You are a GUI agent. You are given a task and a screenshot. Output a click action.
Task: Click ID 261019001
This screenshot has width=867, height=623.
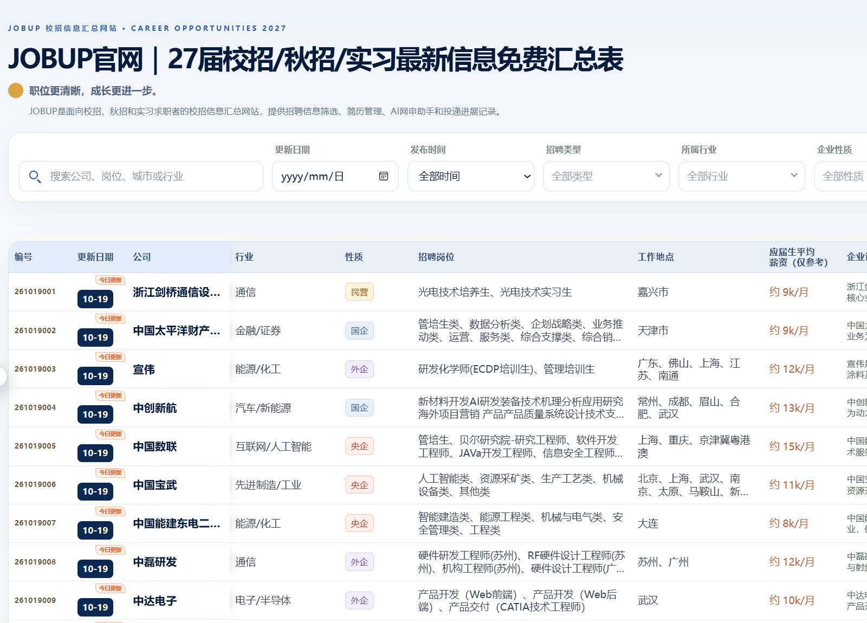(35, 291)
